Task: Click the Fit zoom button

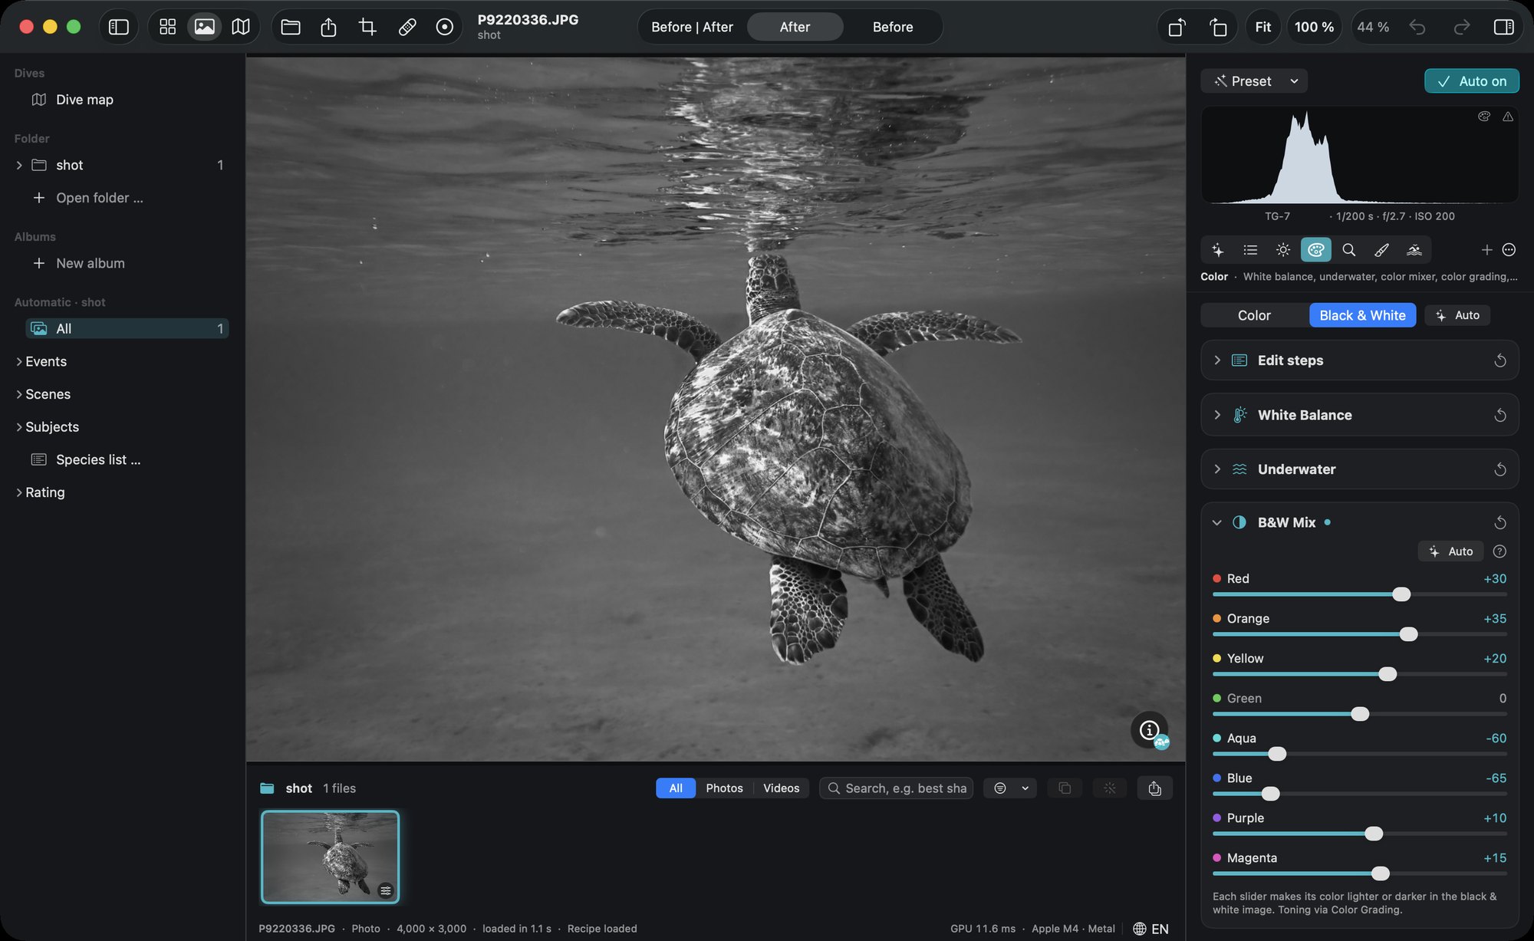Action: (1262, 27)
